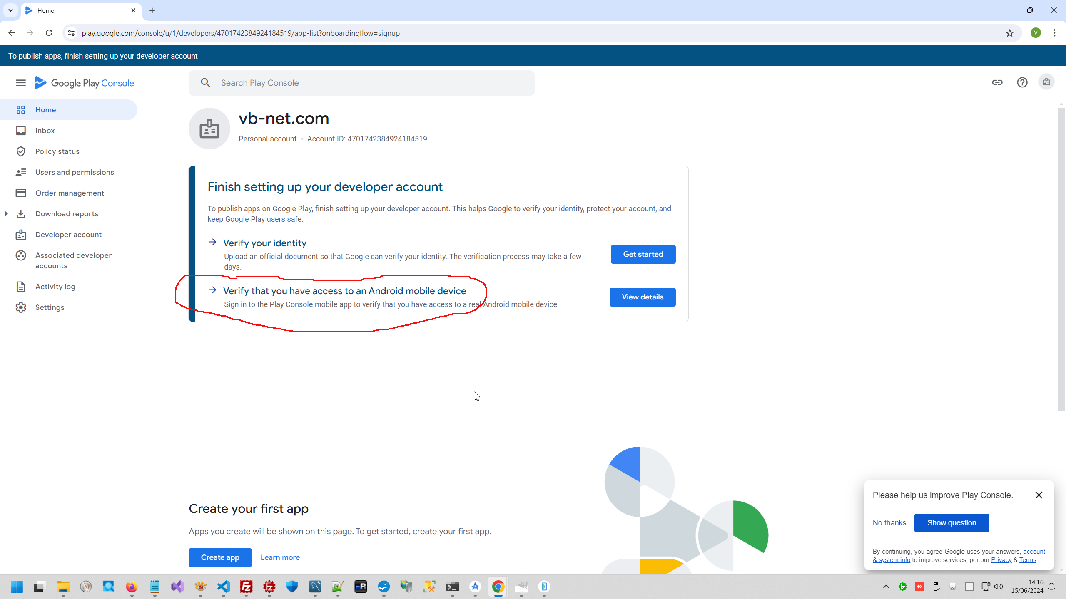Image resolution: width=1066 pixels, height=599 pixels.
Task: Go to Policy status page
Action: [57, 151]
